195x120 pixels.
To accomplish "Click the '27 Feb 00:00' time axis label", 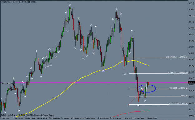I will 67,119.
